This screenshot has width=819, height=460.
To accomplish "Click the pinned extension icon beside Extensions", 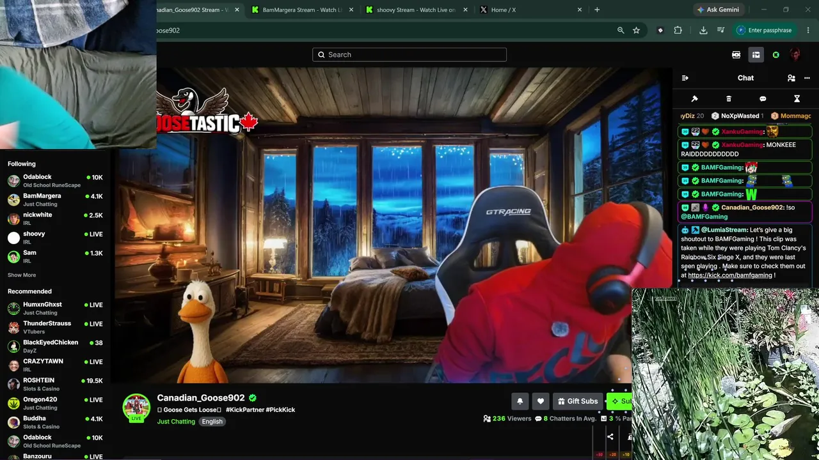I will (660, 30).
